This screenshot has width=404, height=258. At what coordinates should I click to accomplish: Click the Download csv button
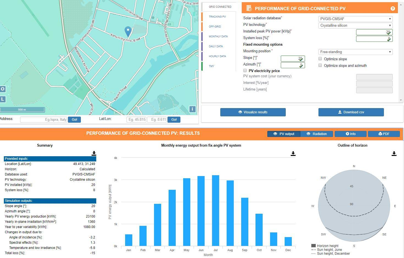[x=351, y=112]
